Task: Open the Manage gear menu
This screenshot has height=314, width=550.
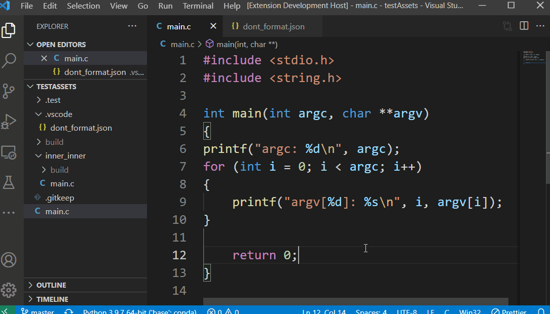Action: 9,290
